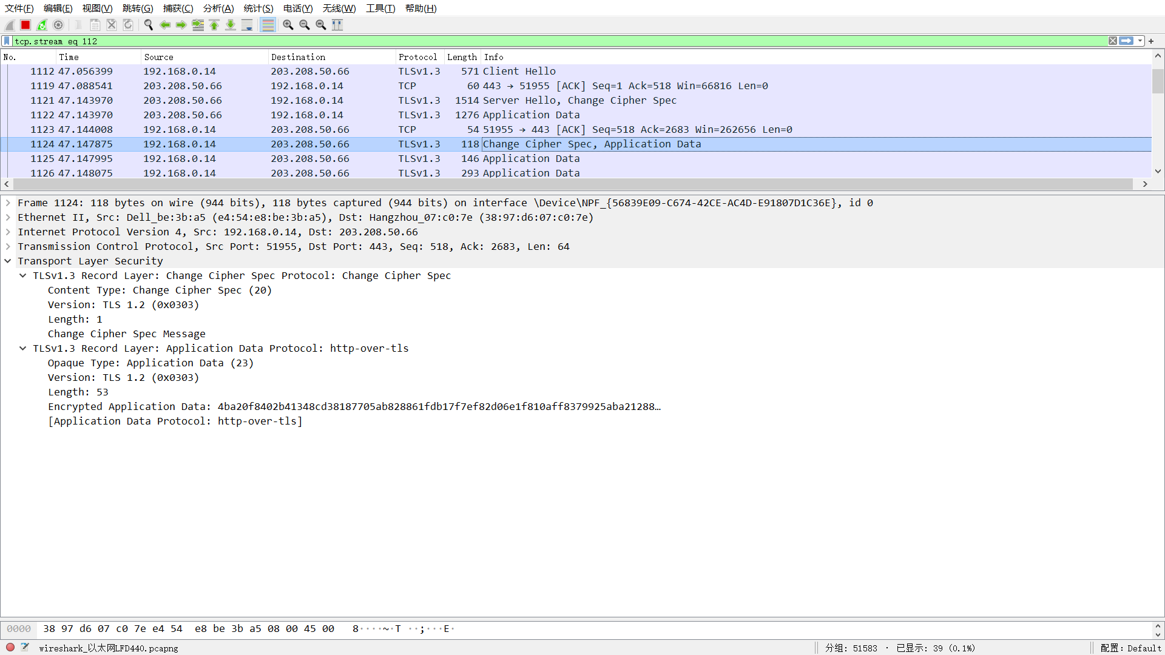Image resolution: width=1165 pixels, height=655 pixels.
Task: Sort packets by Protocol column header
Action: (417, 57)
